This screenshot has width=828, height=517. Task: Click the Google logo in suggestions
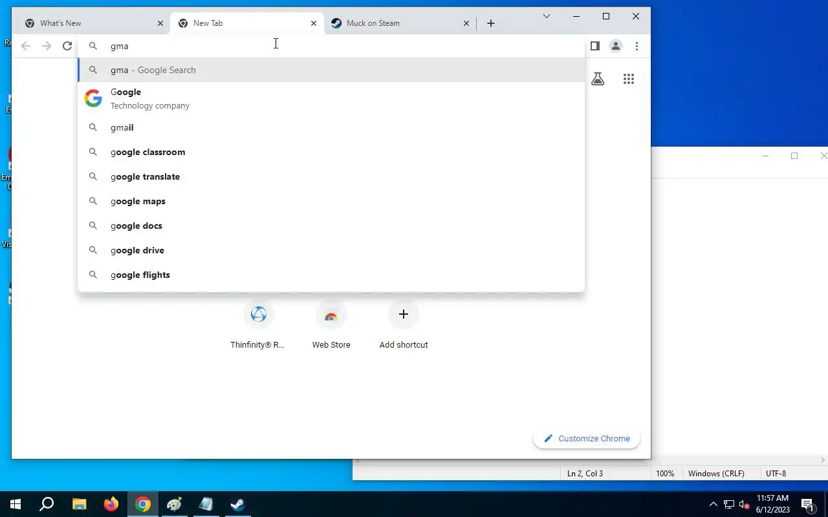coord(93,98)
